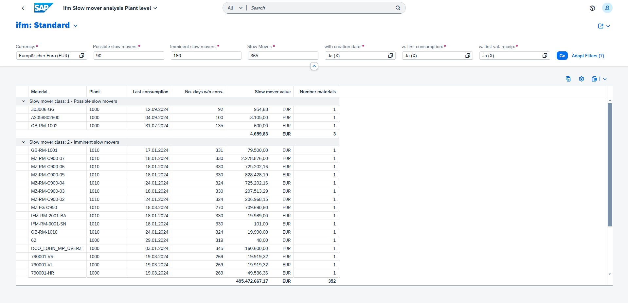
Task: Click the Help question mark icon
Action: pos(592,8)
